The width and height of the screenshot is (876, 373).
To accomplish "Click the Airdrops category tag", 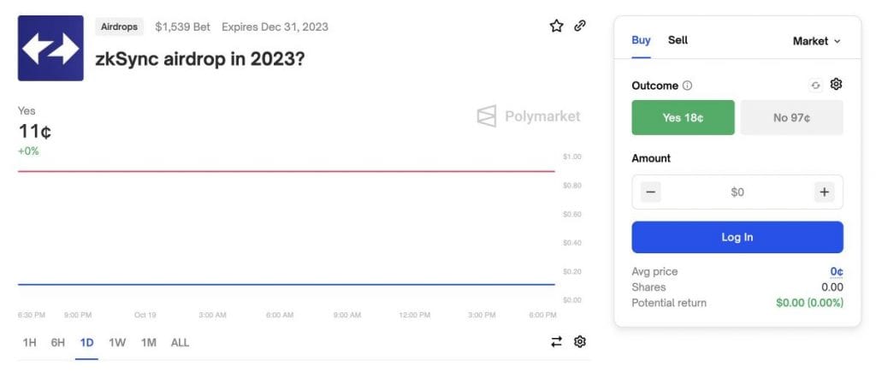I will [x=119, y=27].
